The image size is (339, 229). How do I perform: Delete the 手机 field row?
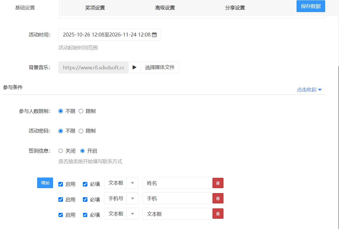pos(218,198)
